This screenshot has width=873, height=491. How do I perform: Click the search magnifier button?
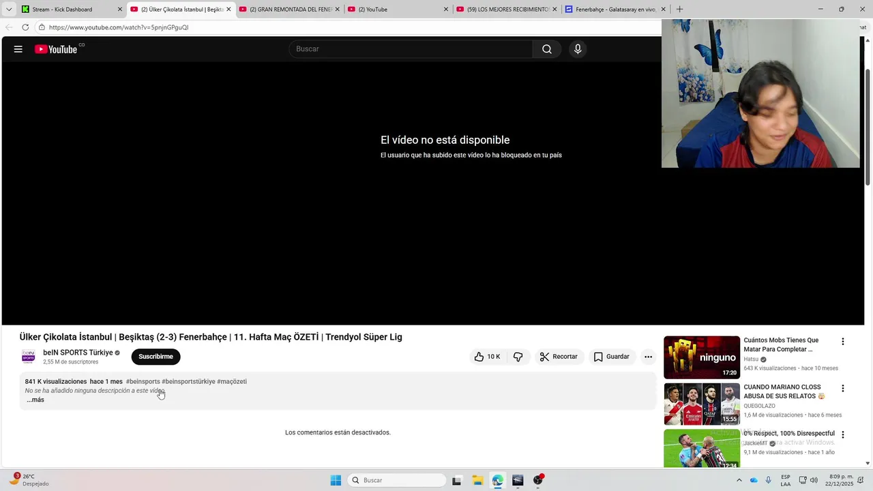(547, 49)
